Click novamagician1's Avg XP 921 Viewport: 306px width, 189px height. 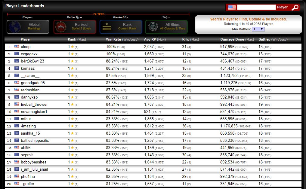[x=147, y=112]
